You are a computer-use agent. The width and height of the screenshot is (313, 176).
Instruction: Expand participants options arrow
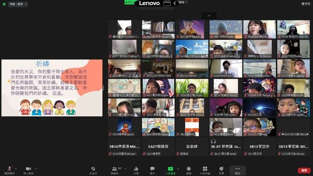pyautogui.click(x=125, y=169)
